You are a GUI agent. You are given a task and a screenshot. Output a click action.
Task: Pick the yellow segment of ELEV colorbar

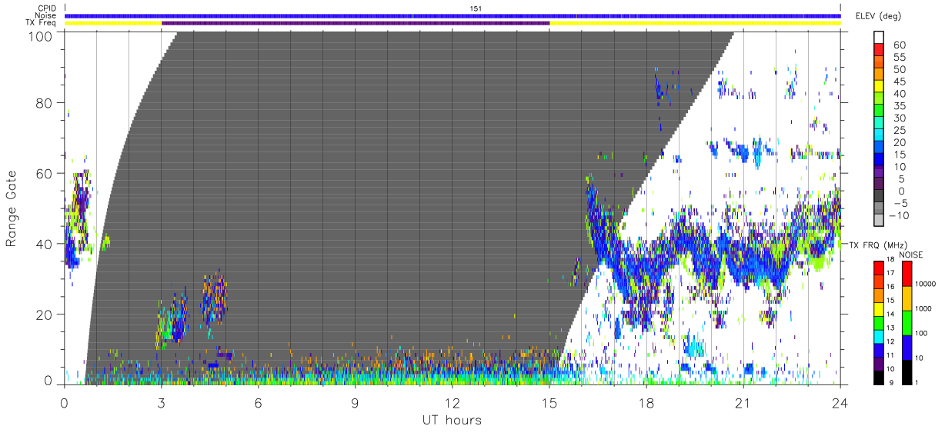point(879,88)
